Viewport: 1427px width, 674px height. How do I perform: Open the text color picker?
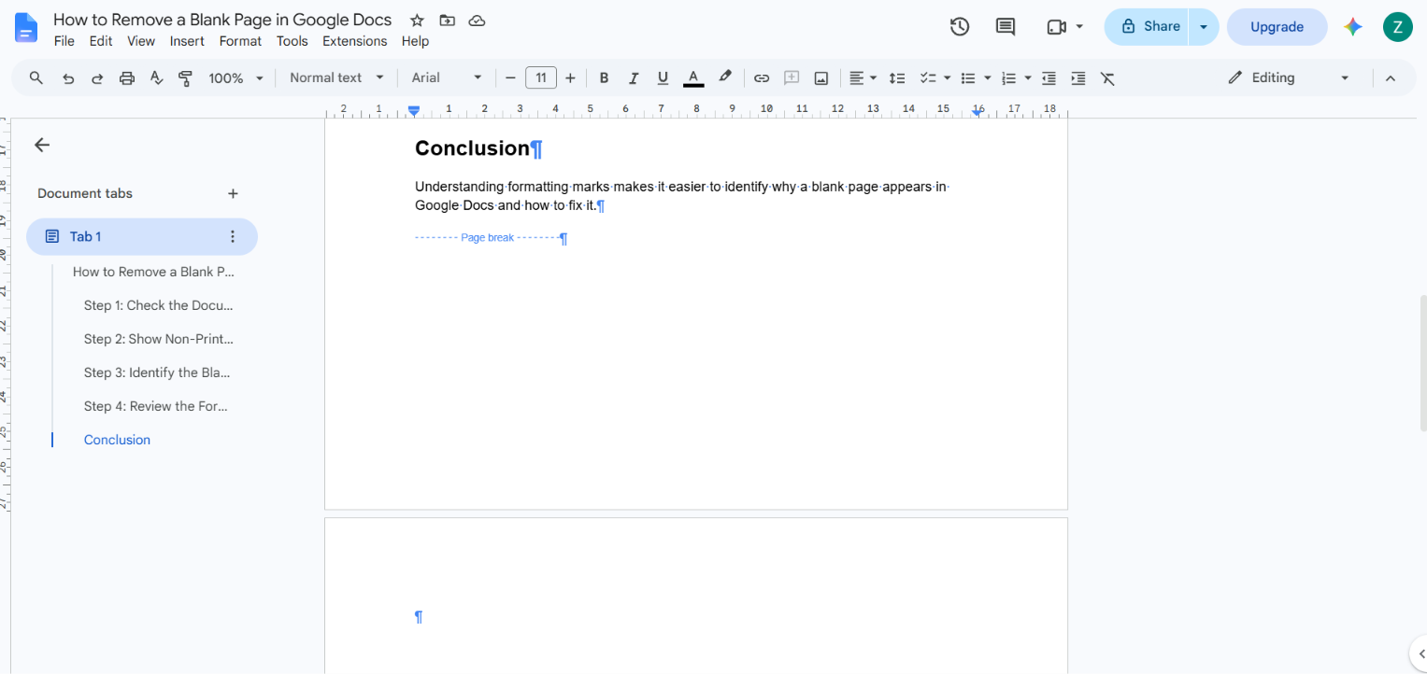pos(693,78)
